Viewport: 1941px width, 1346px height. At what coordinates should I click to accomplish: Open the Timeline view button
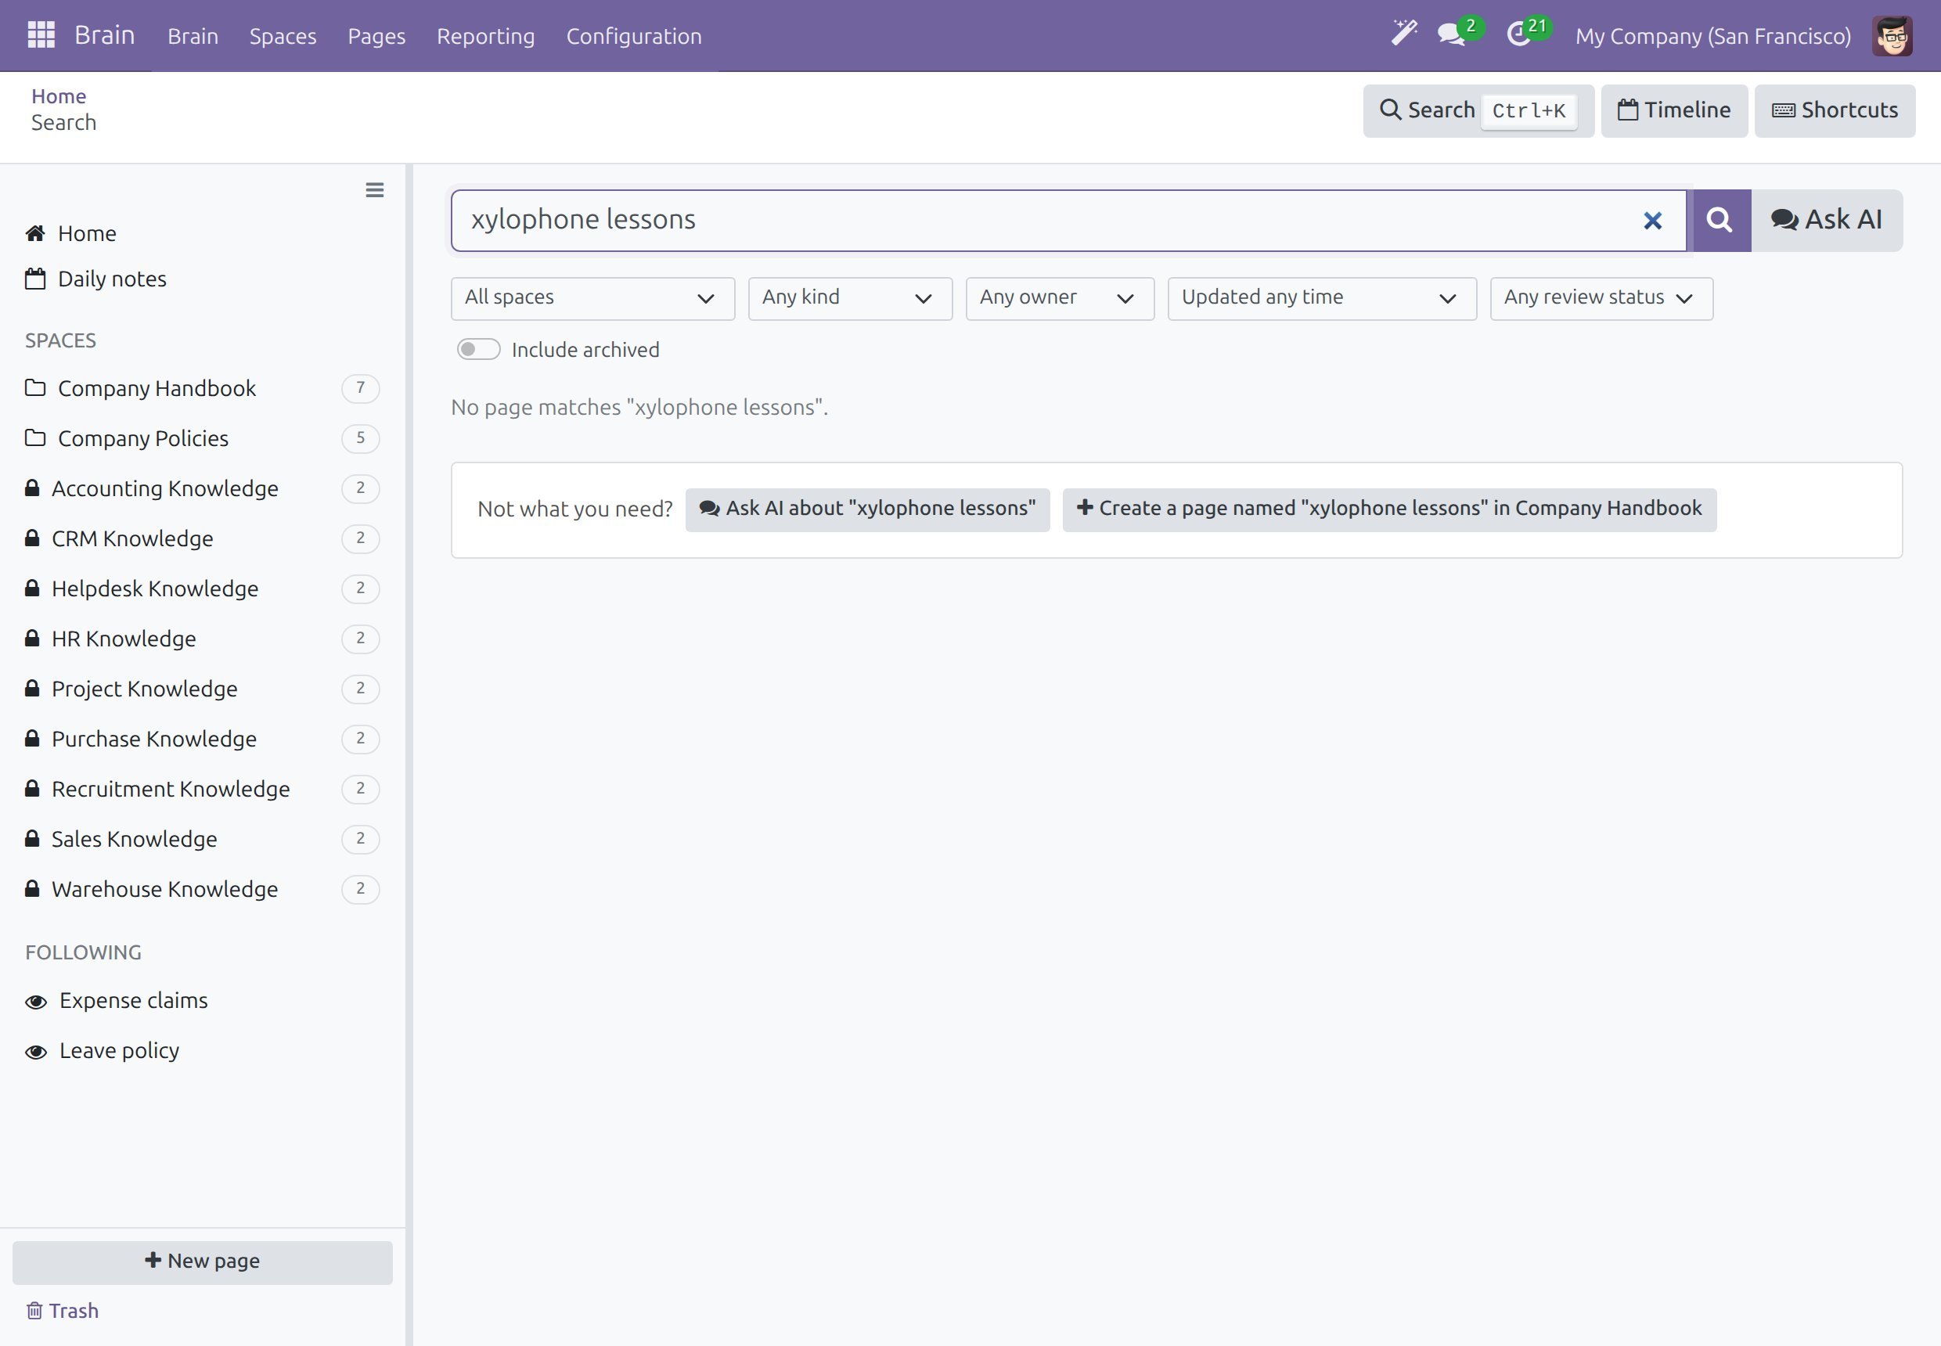[x=1673, y=110]
